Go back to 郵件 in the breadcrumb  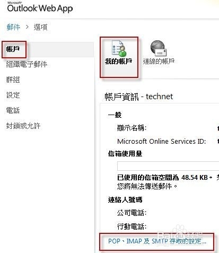pos(13,27)
